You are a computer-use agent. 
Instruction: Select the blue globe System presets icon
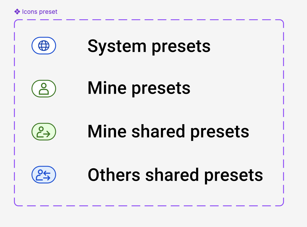coord(44,46)
